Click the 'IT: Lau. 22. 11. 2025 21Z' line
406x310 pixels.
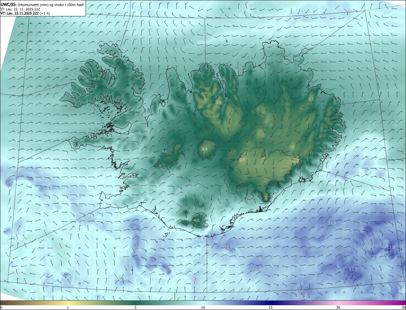point(20,9)
